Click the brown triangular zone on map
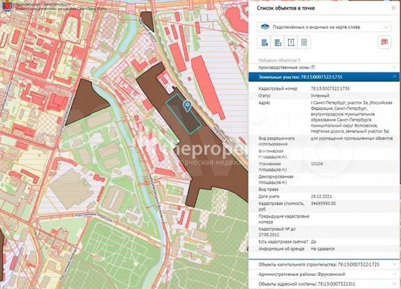The width and height of the screenshot is (401, 289). point(86,104)
